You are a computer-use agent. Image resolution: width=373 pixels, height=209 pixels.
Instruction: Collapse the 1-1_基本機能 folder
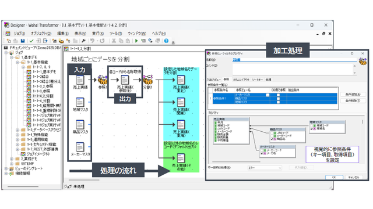[x=17, y=62]
